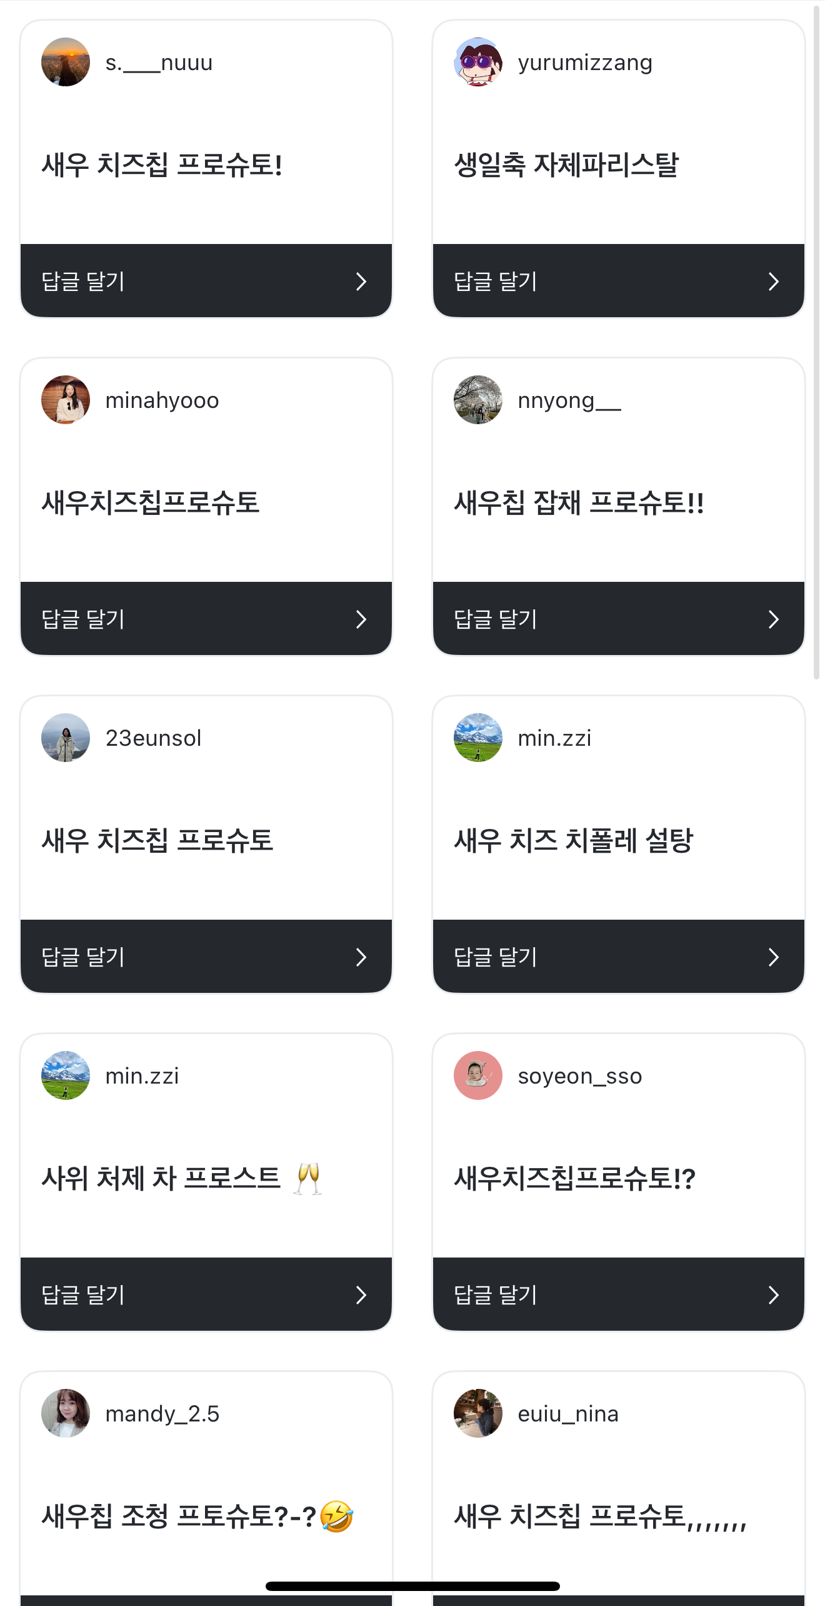
Task: Click the vertical scrollbar on the right
Action: [816, 341]
